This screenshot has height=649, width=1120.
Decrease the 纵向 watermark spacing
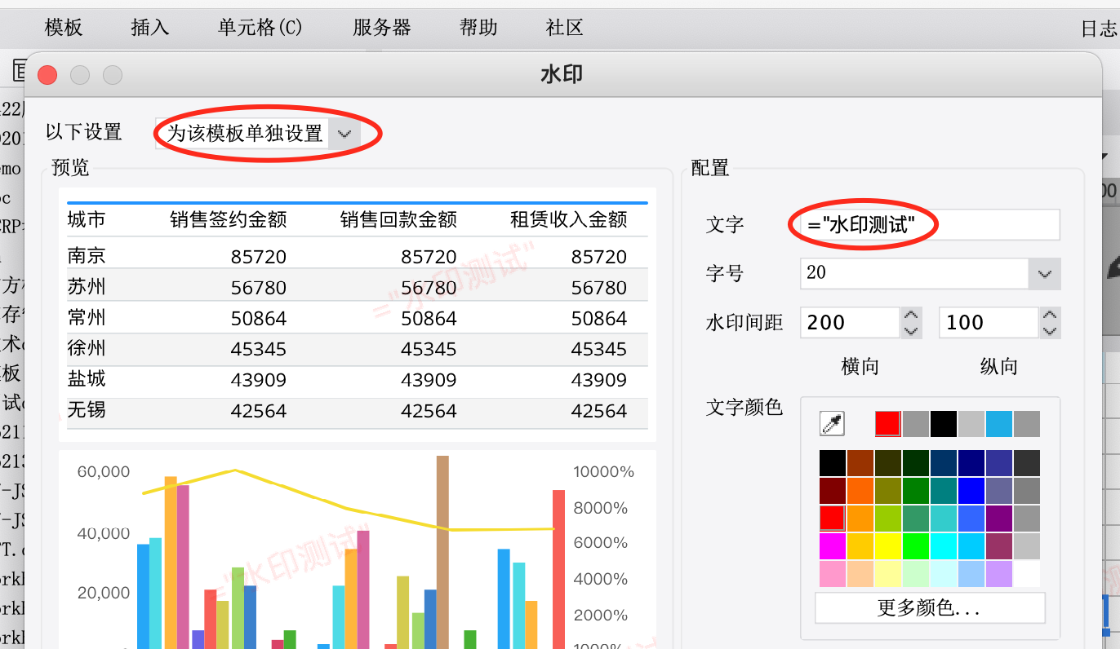point(1050,330)
